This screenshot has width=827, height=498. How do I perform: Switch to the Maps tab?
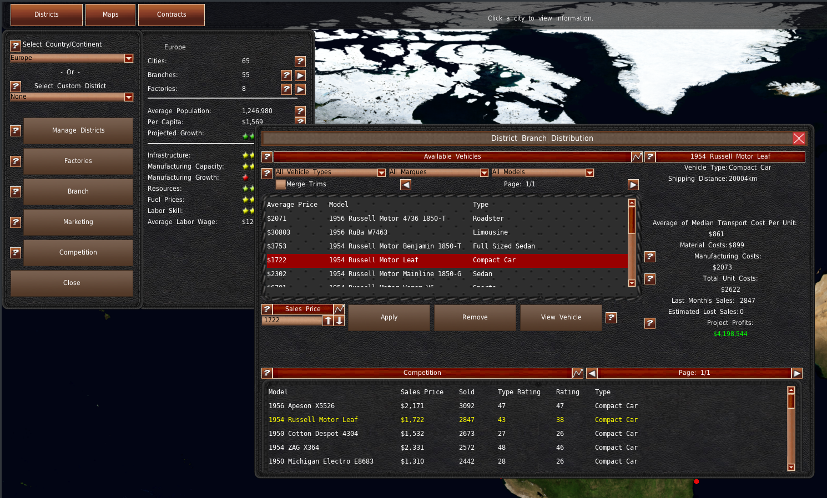pyautogui.click(x=110, y=15)
